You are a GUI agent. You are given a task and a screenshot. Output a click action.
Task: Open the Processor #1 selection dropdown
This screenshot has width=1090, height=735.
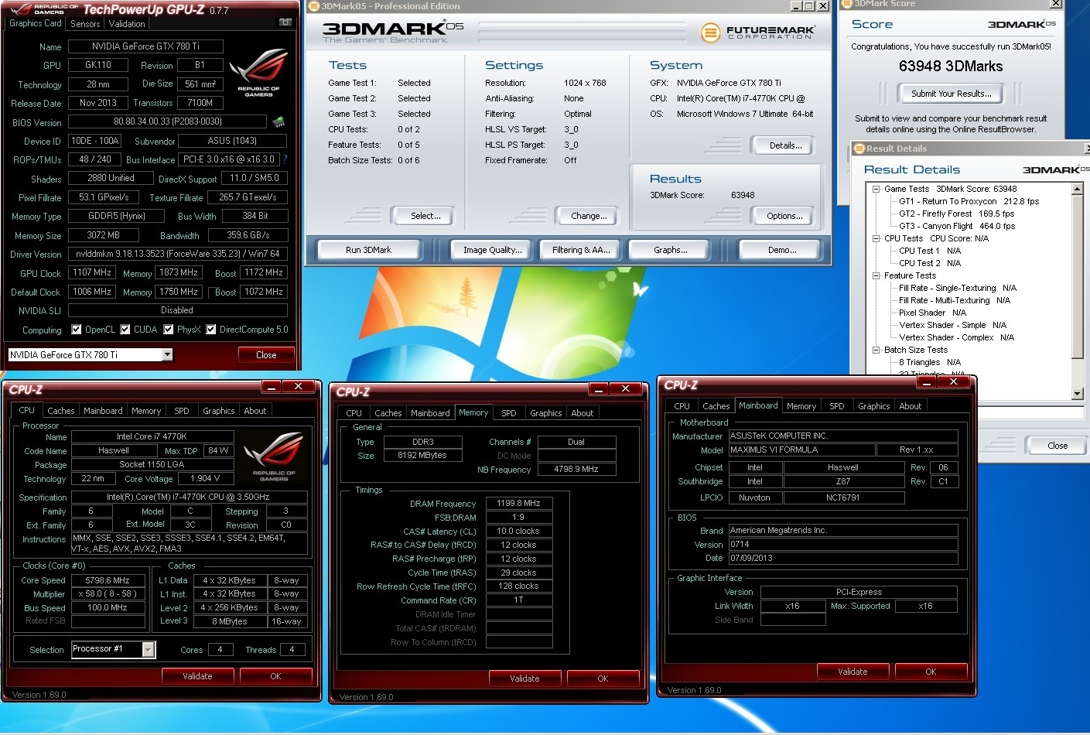pyautogui.click(x=148, y=650)
